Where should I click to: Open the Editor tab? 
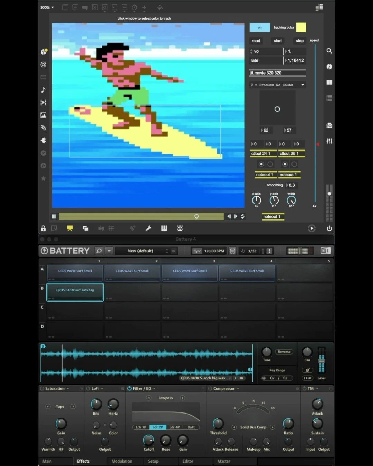point(188,461)
